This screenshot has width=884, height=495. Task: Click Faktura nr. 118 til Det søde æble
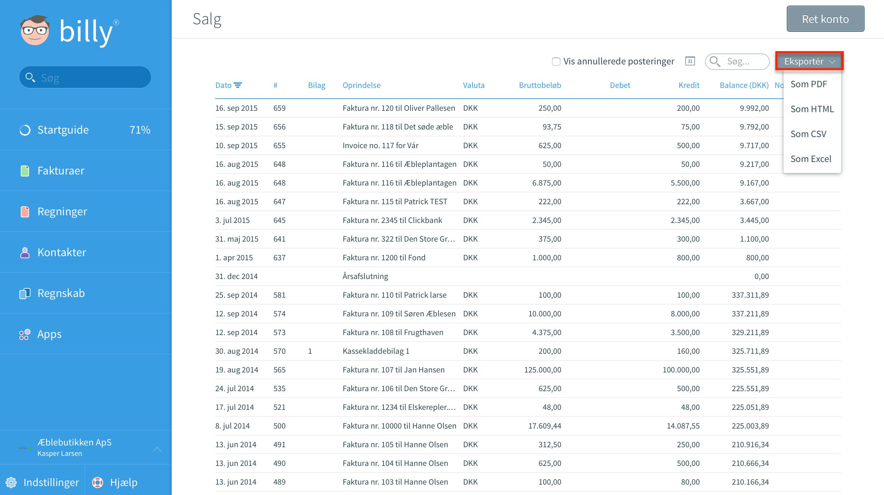click(398, 127)
